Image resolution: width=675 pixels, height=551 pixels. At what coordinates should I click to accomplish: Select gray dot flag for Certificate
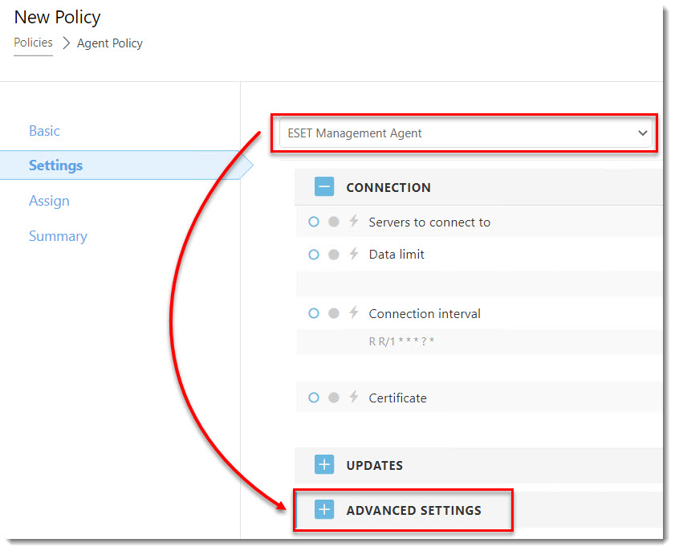334,398
